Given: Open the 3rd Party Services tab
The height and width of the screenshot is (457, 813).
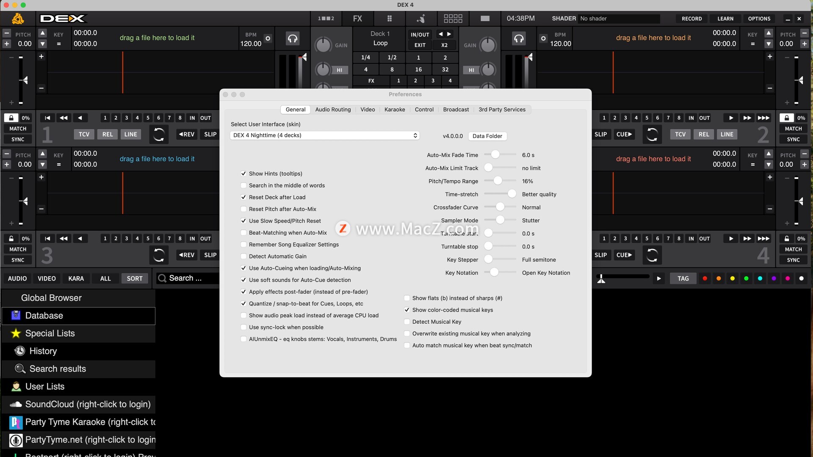Looking at the screenshot, I should tap(502, 110).
